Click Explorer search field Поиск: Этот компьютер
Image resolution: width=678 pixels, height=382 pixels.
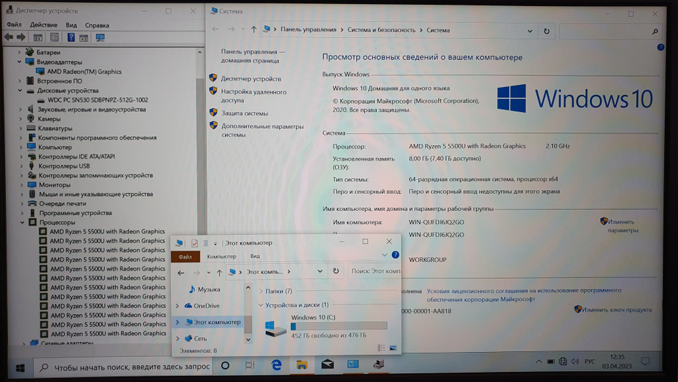[x=374, y=271]
